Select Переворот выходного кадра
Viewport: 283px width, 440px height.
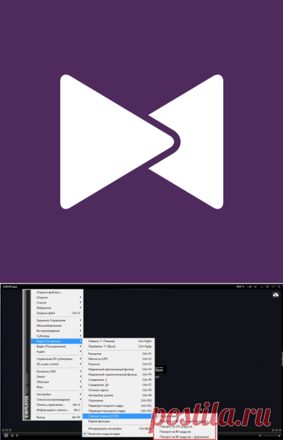click(x=118, y=411)
